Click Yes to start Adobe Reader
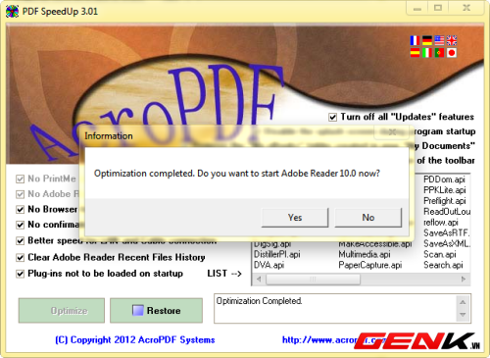This screenshot has width=490, height=358. point(295,218)
